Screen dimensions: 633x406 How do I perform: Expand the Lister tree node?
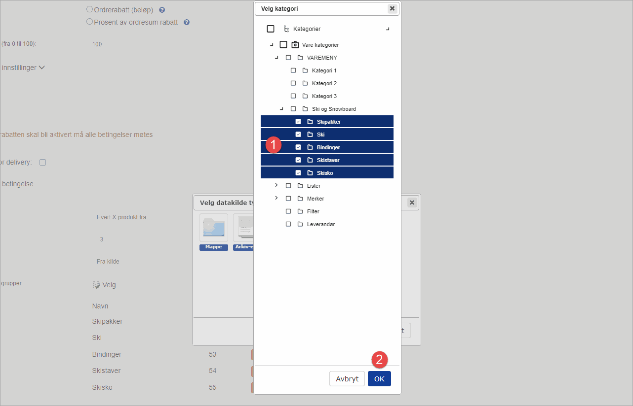coord(277,185)
